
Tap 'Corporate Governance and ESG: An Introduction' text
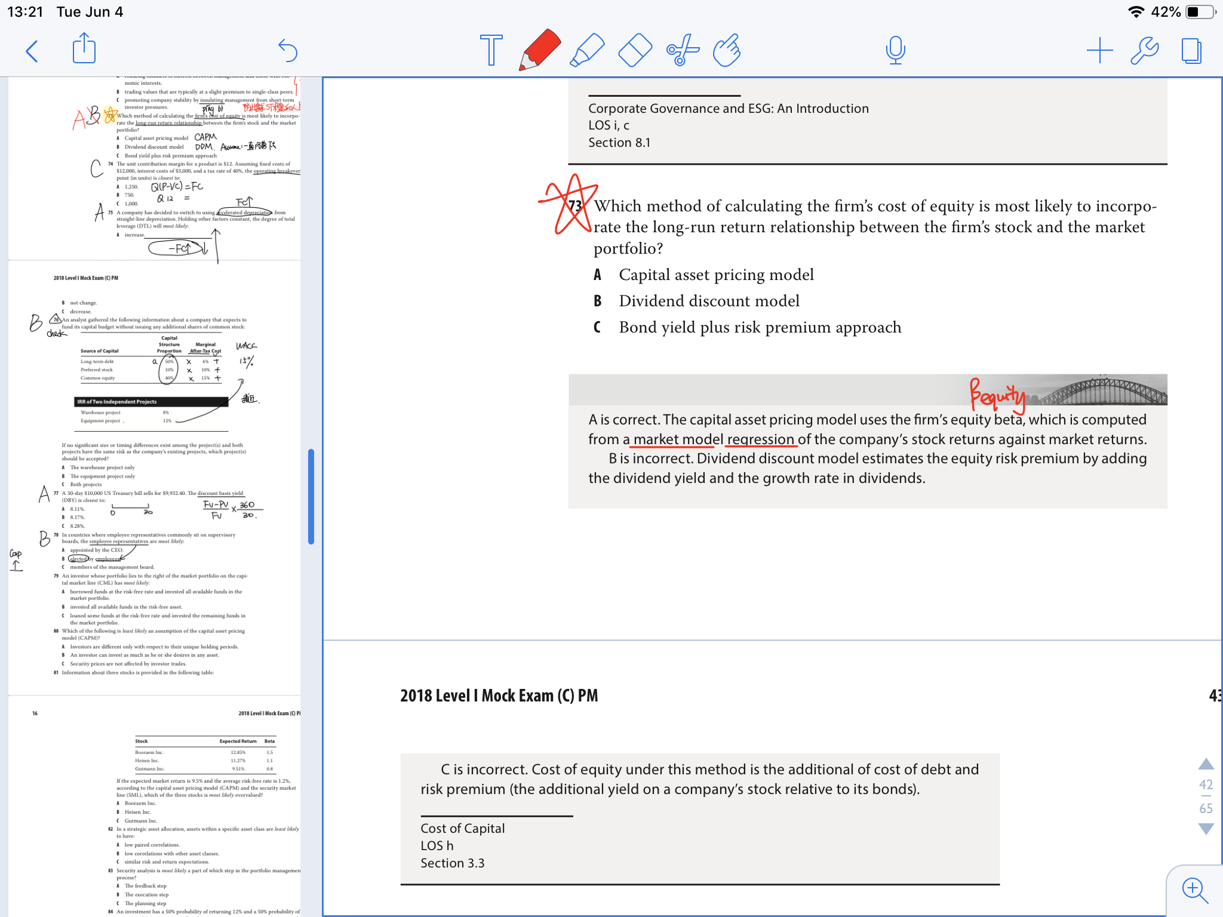(x=728, y=109)
